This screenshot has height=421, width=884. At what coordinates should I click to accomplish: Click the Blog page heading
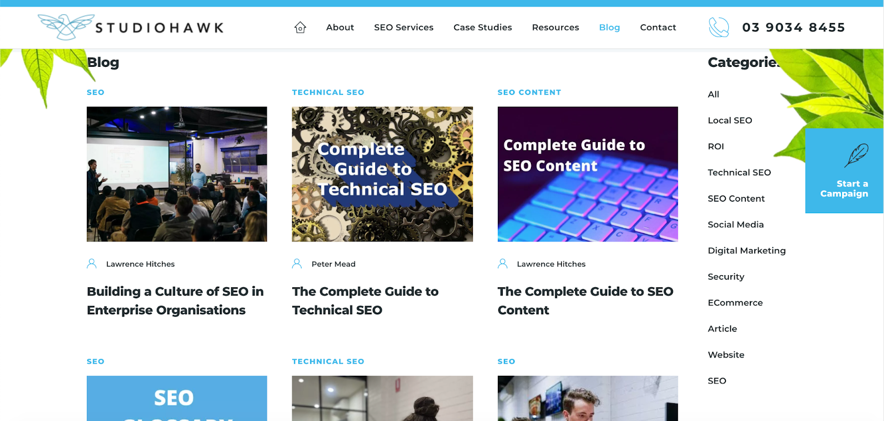[x=103, y=62]
